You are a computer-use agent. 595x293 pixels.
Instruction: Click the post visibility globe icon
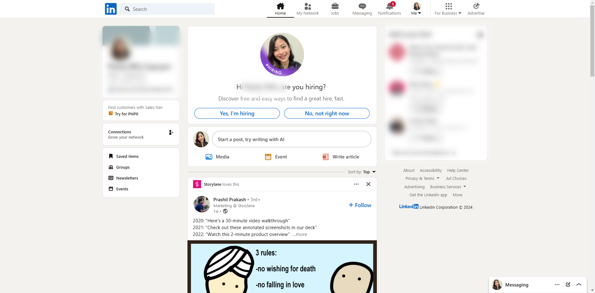click(225, 211)
